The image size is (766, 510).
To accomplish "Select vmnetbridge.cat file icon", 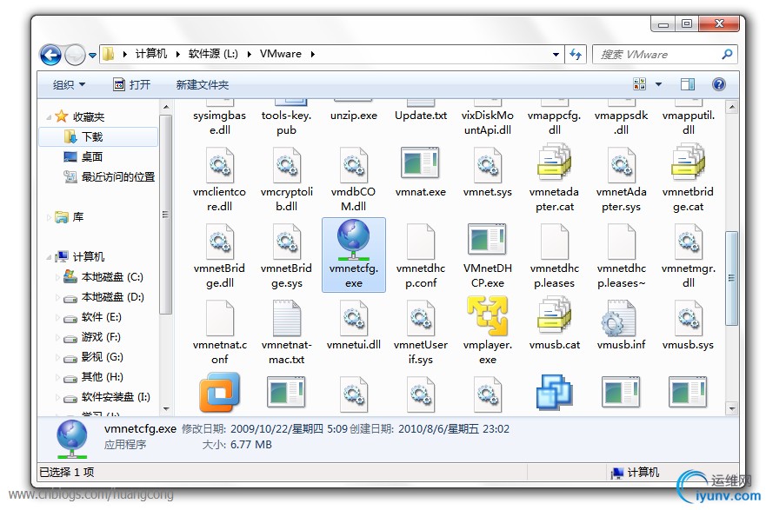I will point(688,163).
